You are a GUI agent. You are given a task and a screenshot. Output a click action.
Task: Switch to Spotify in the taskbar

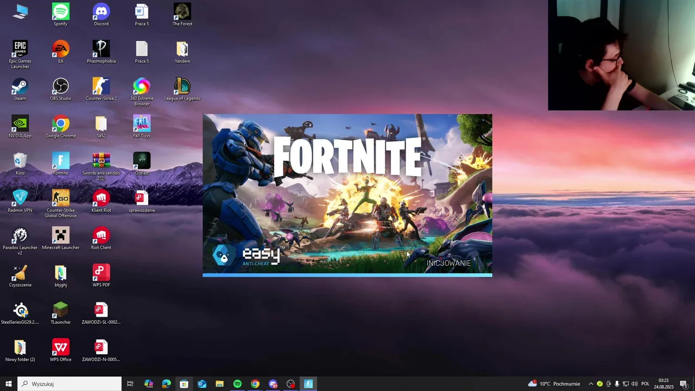pos(237,384)
